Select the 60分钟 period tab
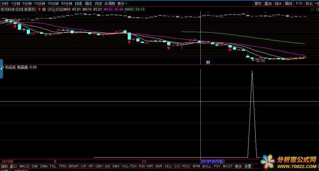This screenshot has width=319, height=171. click(66, 4)
